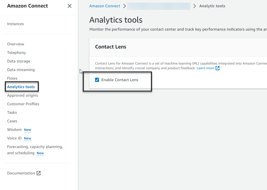Click the Learn more external link icon
The height and width of the screenshot is (190, 267).
pos(217,68)
